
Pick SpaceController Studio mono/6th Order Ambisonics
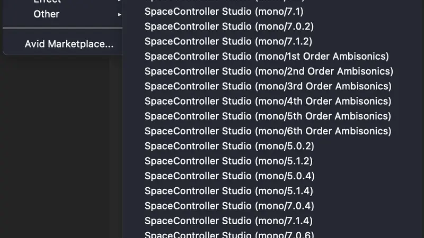(268, 131)
